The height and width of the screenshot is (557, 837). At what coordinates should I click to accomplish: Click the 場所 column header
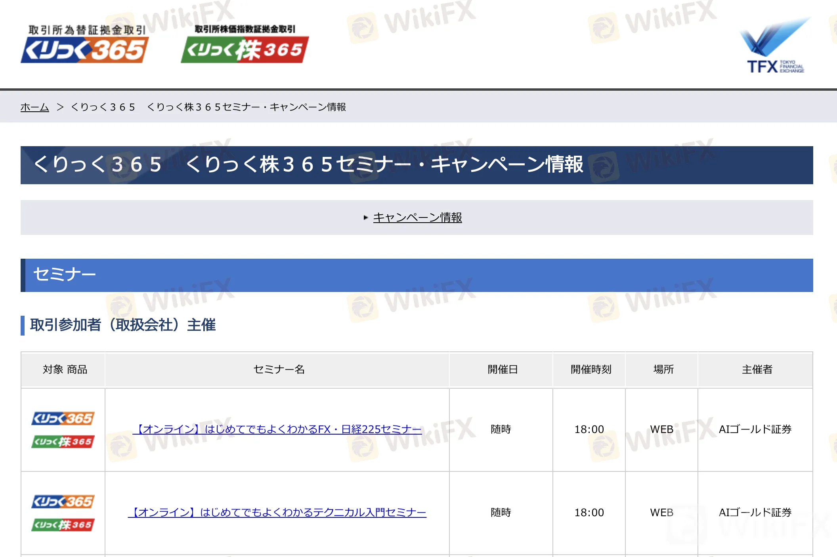[663, 369]
